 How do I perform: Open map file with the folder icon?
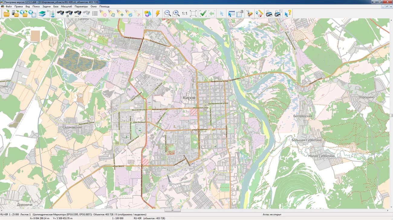(7, 13)
